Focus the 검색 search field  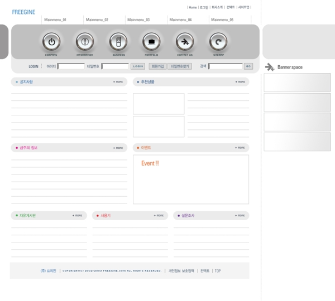pos(226,66)
